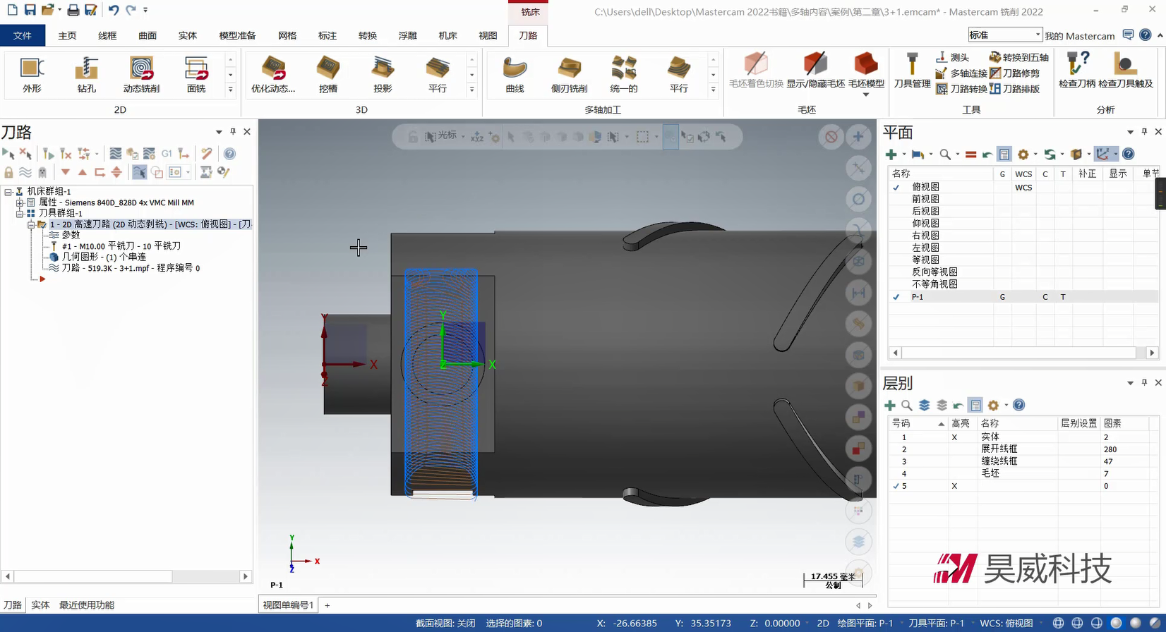Viewport: 1166px width, 632px height.
Task: Switch to the 实体 bottom panel tab
Action: (40, 605)
